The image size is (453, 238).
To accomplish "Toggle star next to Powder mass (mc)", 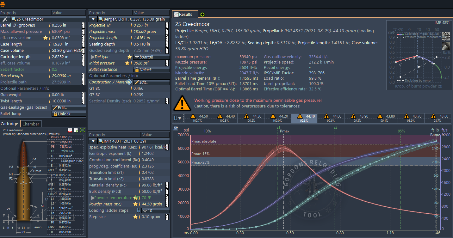I will pos(135,204).
